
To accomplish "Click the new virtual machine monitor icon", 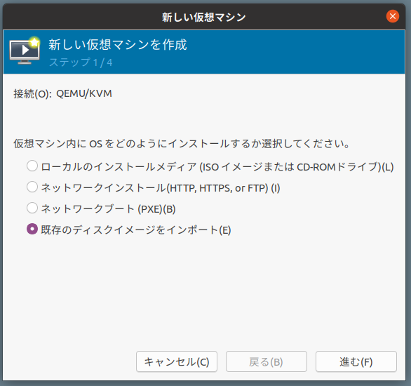I will (x=25, y=51).
